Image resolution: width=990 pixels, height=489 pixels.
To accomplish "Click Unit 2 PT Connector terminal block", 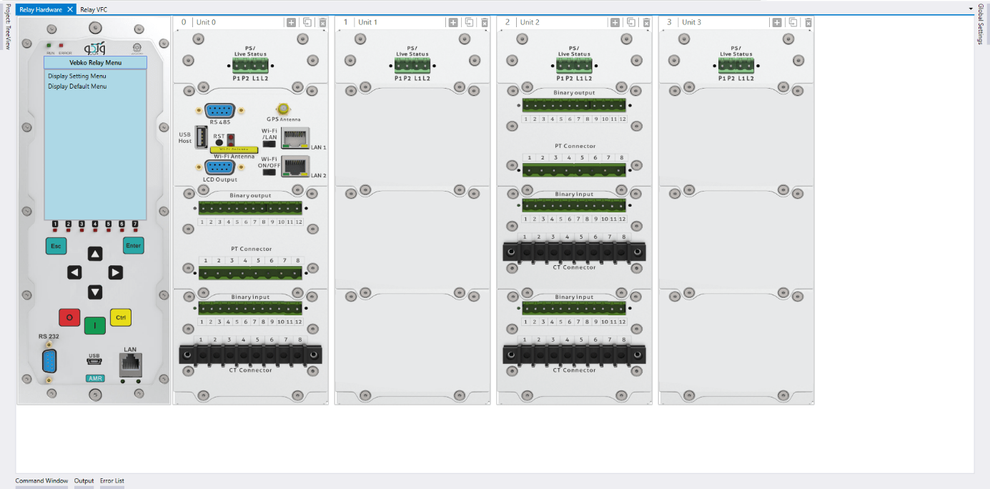I will tap(574, 169).
